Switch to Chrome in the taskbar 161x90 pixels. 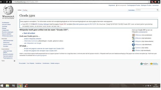click(20, 85)
